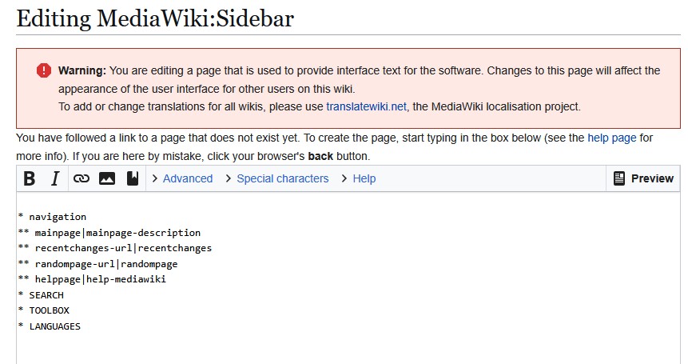Open the translatewiki.net link

click(x=367, y=106)
